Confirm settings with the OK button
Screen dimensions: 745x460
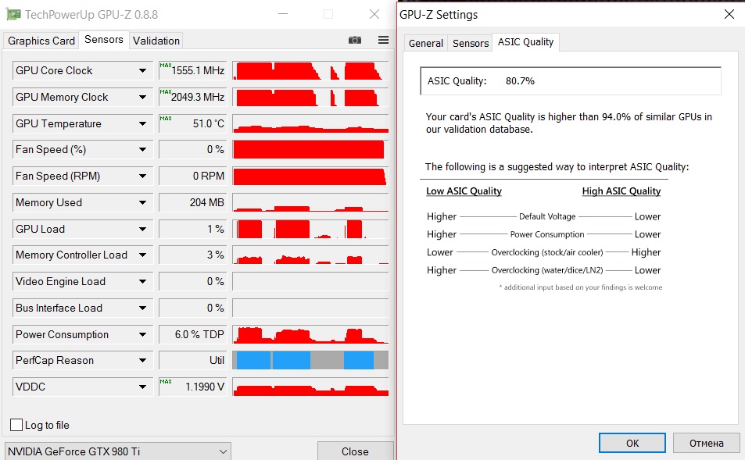pos(632,443)
